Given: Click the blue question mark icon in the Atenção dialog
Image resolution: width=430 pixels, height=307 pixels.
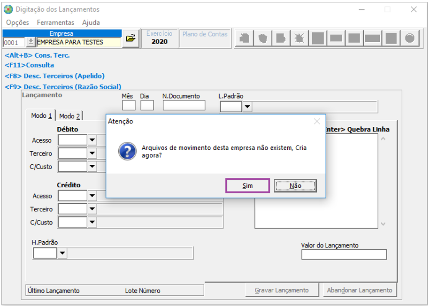Looking at the screenshot, I should [x=127, y=151].
